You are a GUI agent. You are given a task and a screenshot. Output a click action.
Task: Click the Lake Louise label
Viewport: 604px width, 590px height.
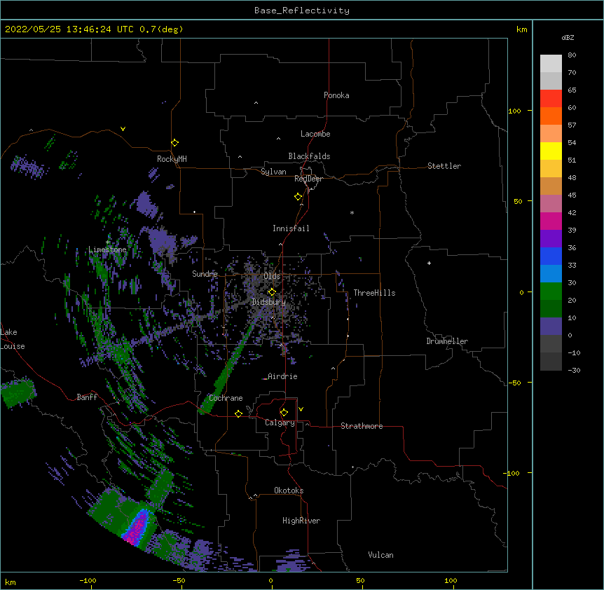coord(13,339)
